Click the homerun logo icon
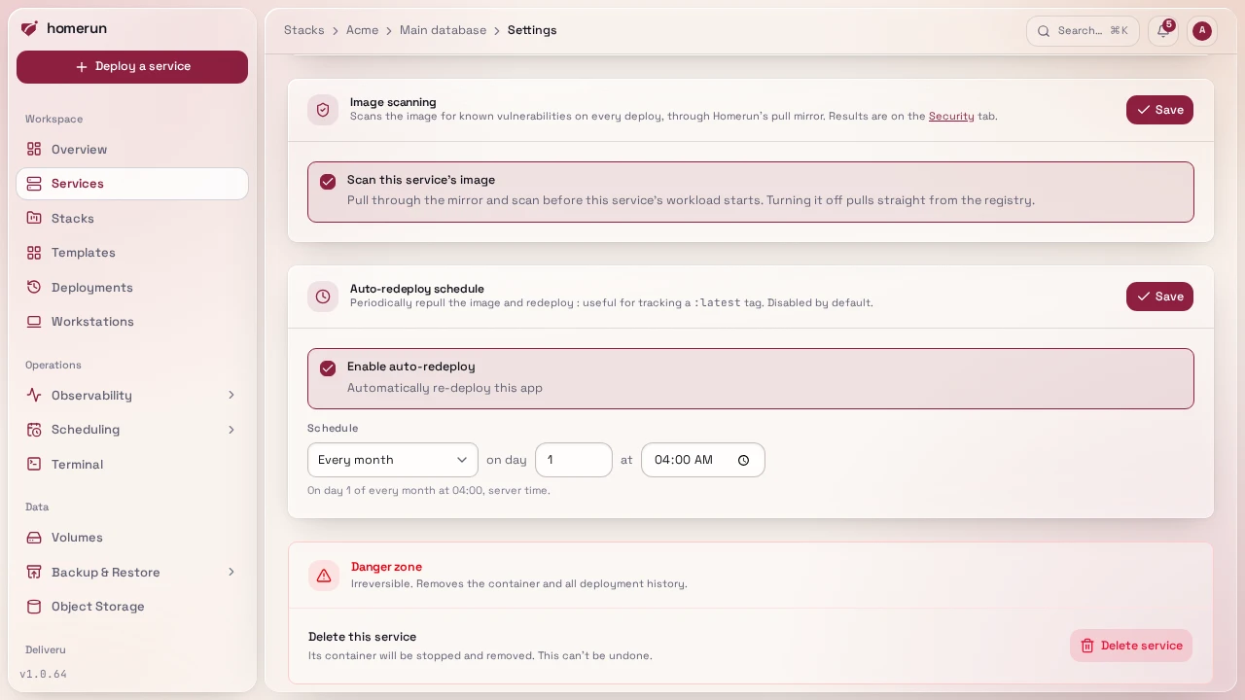Screen dimensions: 1245x700 click(x=29, y=28)
